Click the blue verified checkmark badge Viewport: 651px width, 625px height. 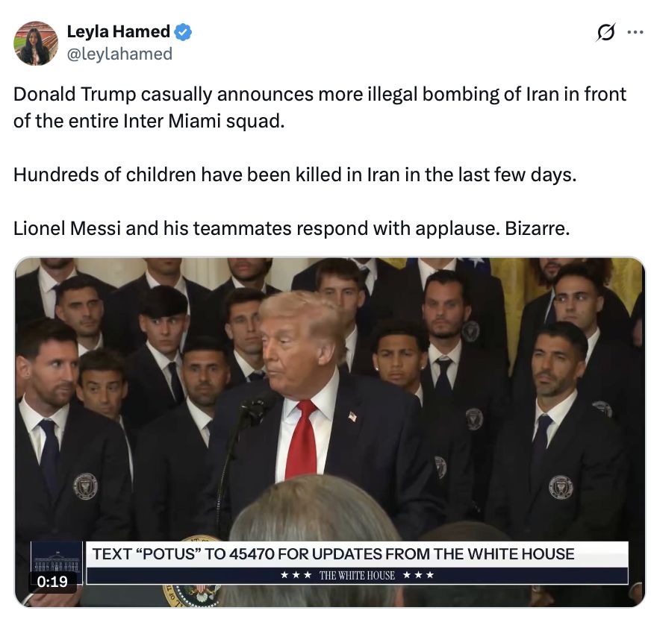(183, 32)
